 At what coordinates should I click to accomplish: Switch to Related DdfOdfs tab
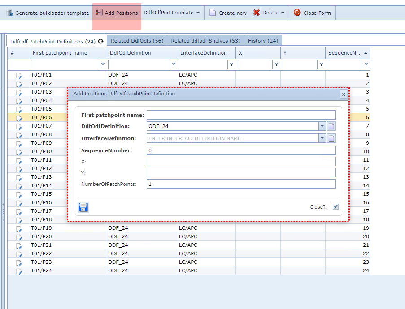click(137, 41)
